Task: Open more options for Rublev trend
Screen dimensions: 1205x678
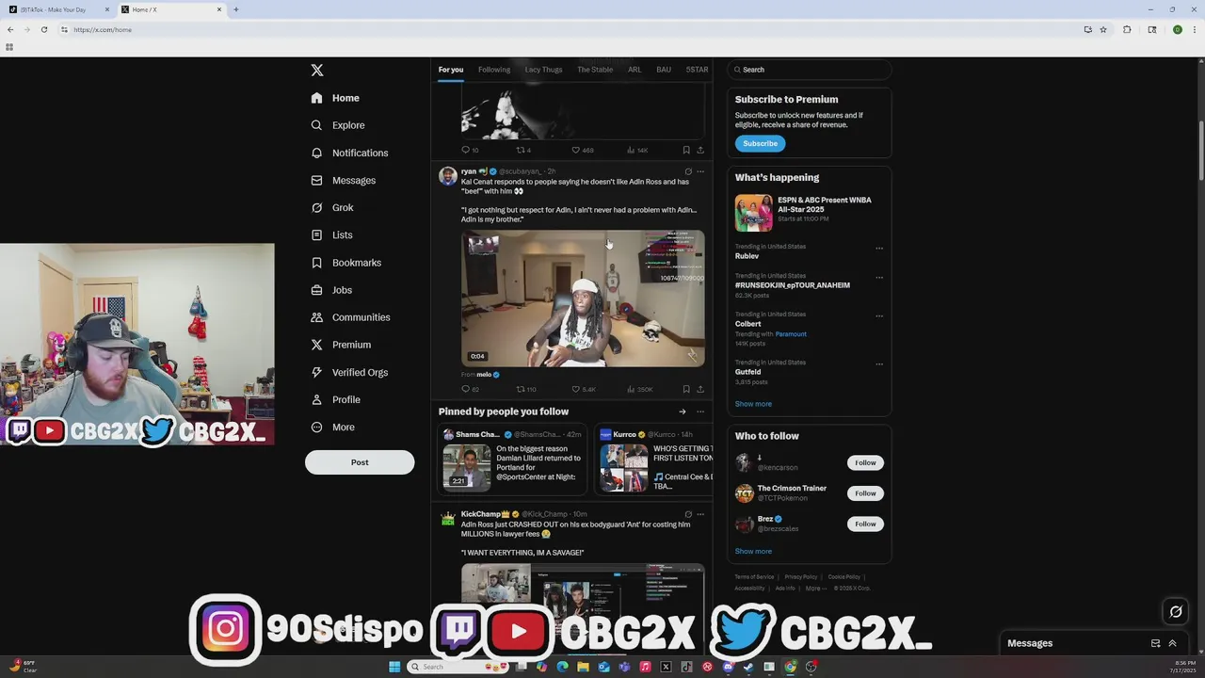Action: click(x=879, y=249)
